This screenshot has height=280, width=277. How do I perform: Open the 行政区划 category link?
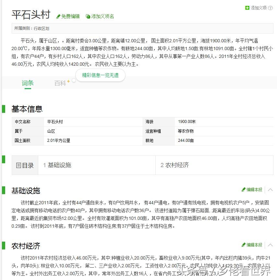point(42,29)
